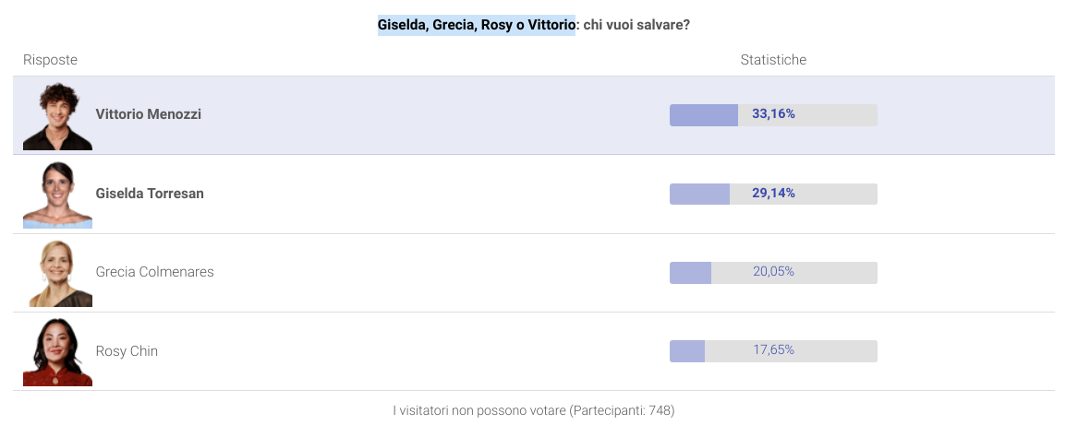Click the highlighted Vittorio Menozzi result row
The image size is (1066, 425).
tap(533, 115)
